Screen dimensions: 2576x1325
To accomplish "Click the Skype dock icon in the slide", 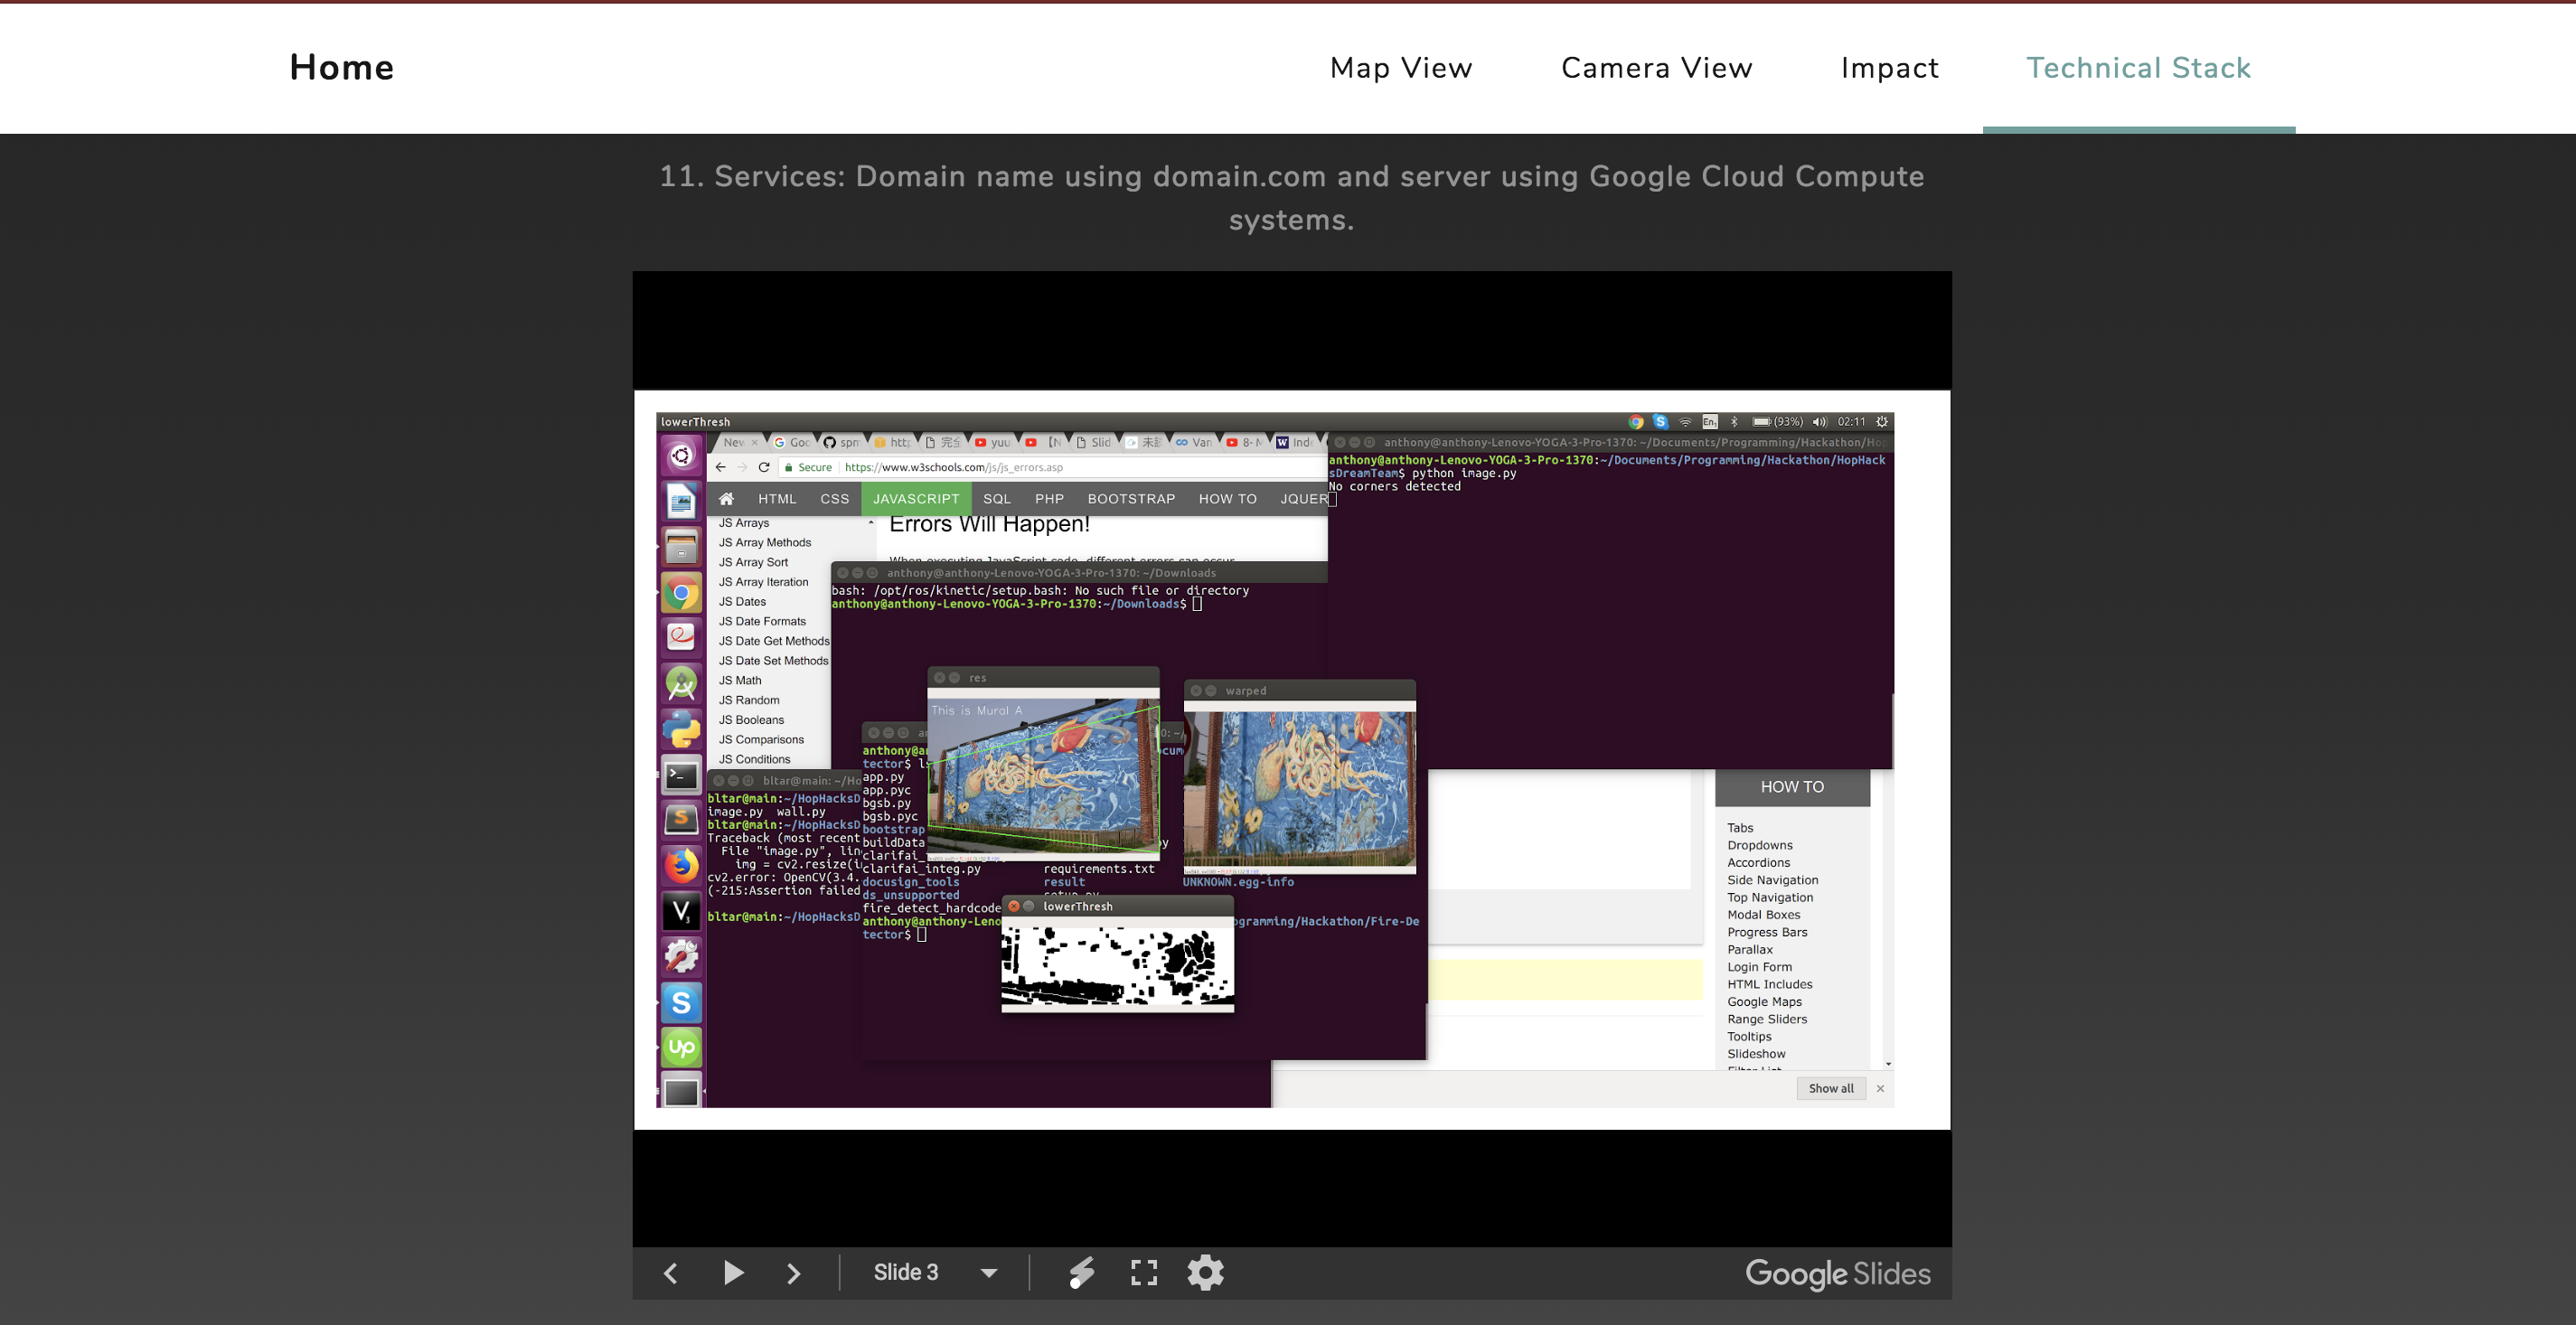I will [681, 1002].
